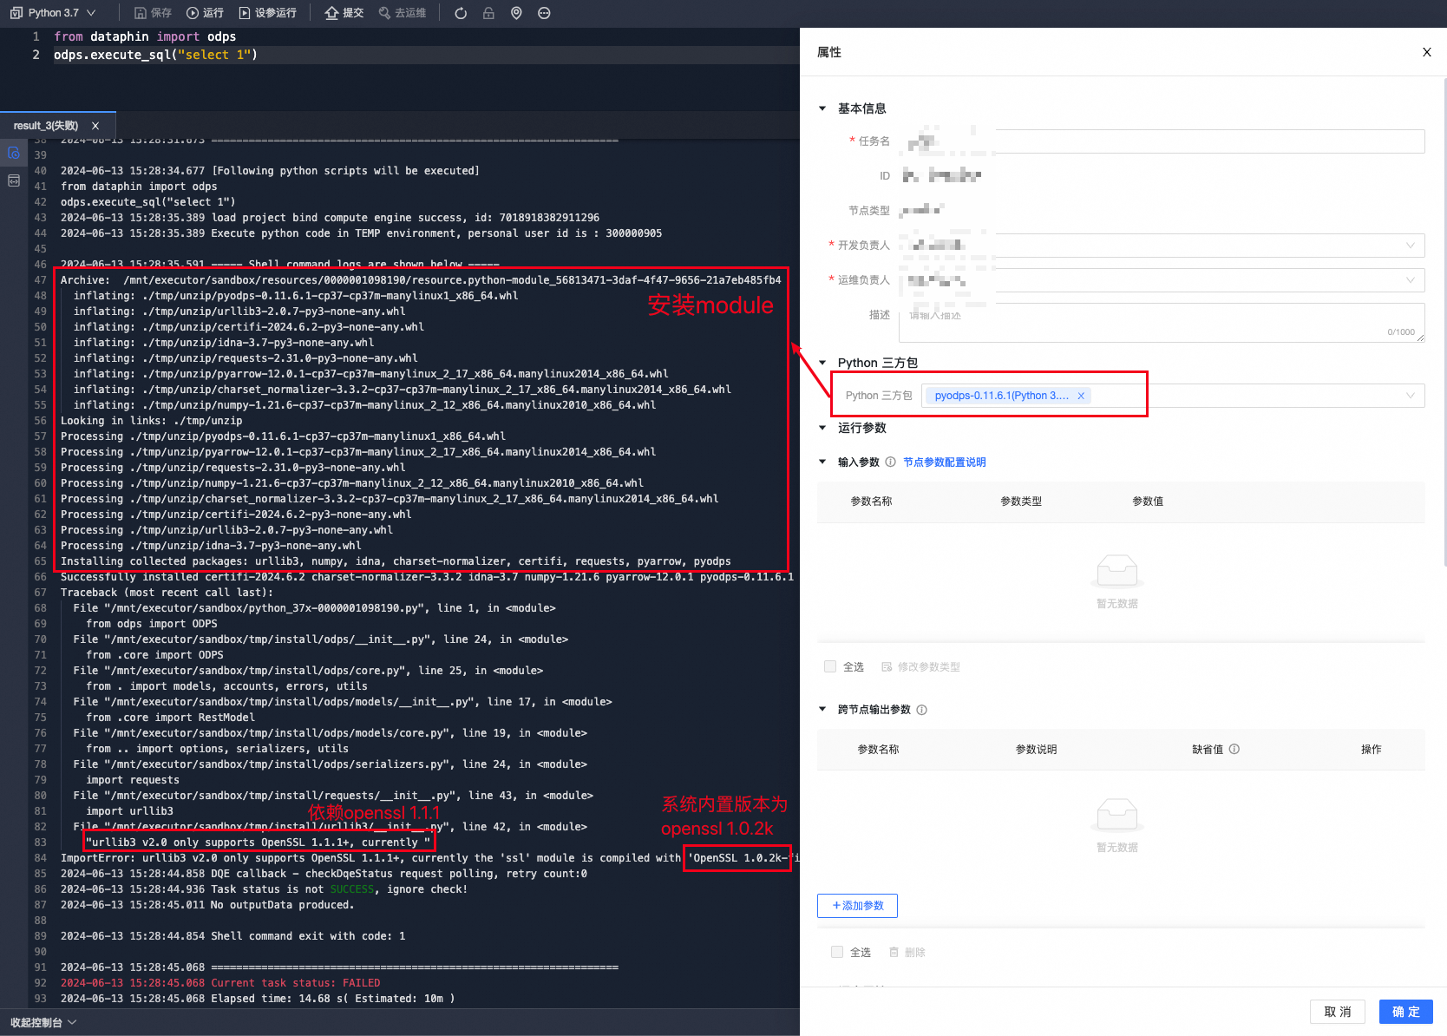Open the Python 3.7 version dropdown
1447x1036 pixels.
(x=92, y=12)
